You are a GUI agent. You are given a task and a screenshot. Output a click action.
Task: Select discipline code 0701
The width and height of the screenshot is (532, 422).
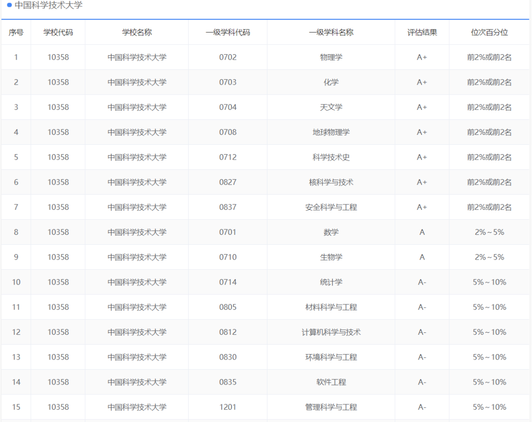pos(228,232)
